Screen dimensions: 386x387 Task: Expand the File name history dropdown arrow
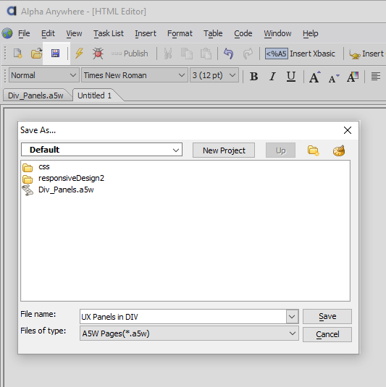point(292,316)
